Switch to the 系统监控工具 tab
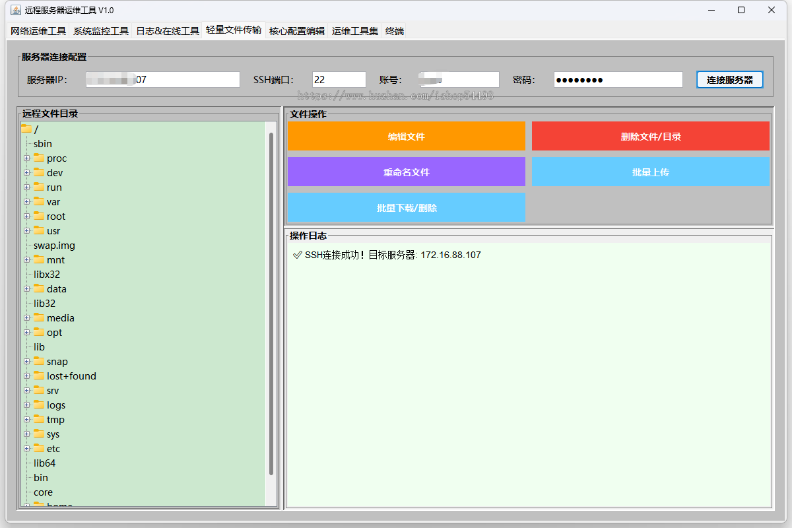This screenshot has width=792, height=528. [x=101, y=31]
